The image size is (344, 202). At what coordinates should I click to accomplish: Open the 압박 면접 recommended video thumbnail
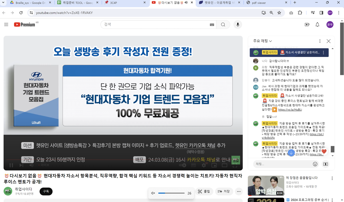tap(266, 186)
